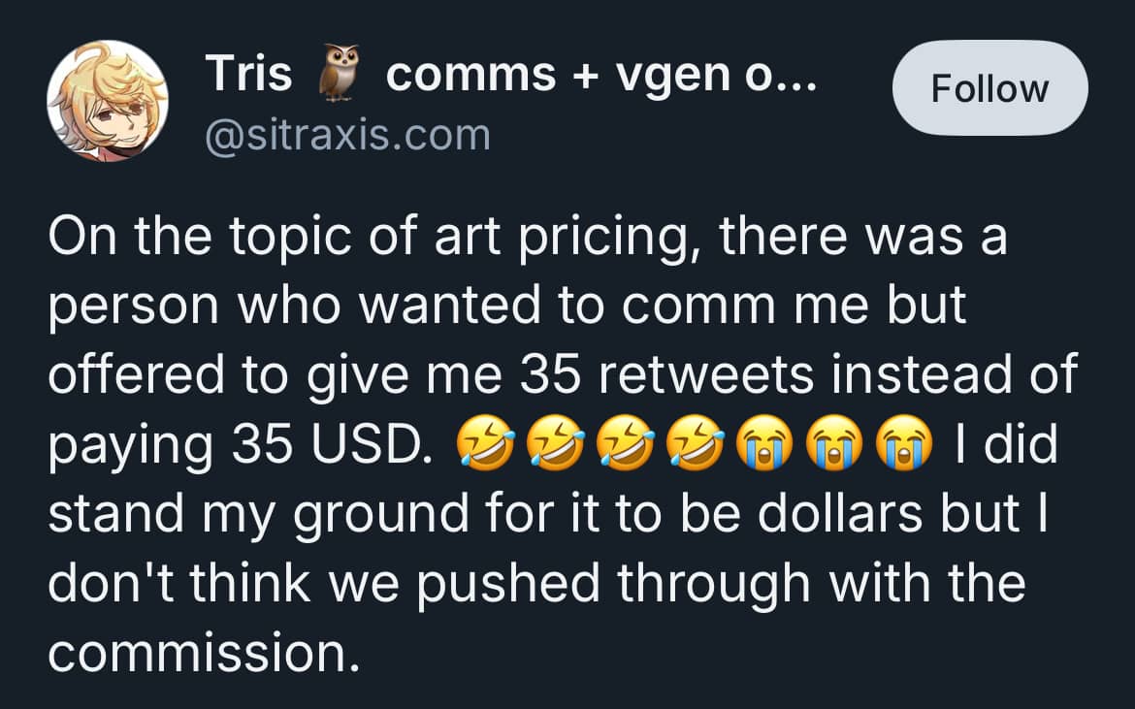Click the owl emoji in display name

tap(340, 74)
